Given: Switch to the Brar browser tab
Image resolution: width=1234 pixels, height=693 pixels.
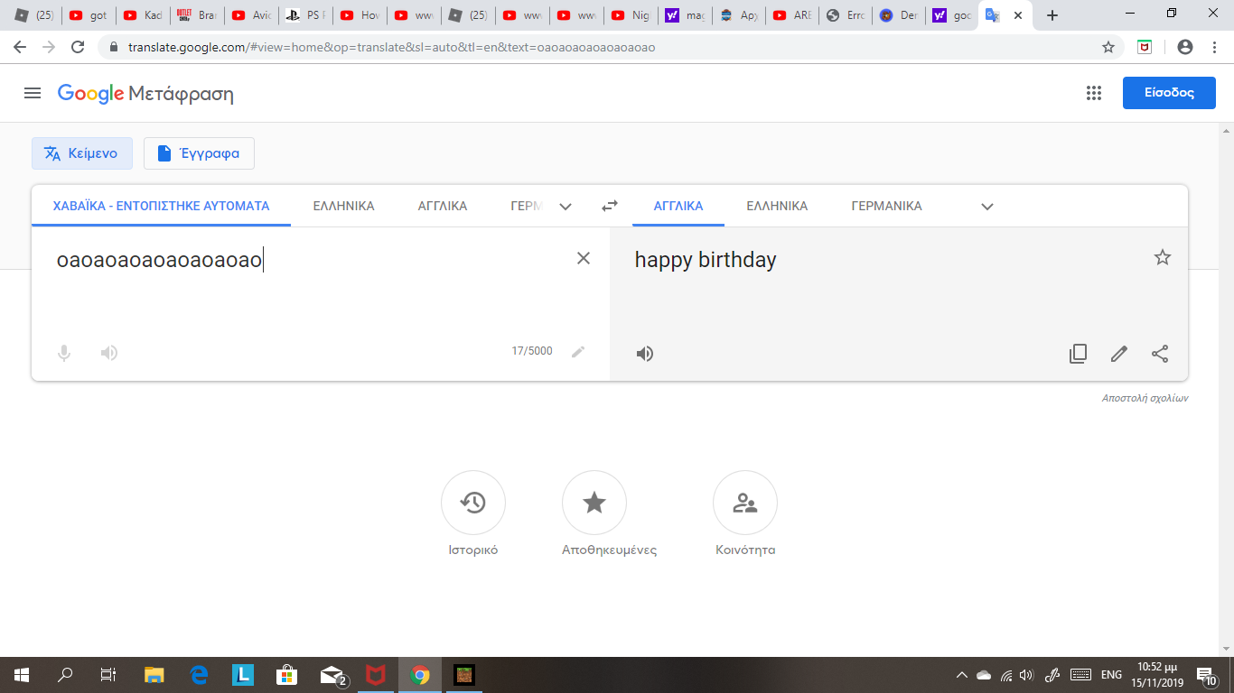Looking at the screenshot, I should (x=197, y=15).
